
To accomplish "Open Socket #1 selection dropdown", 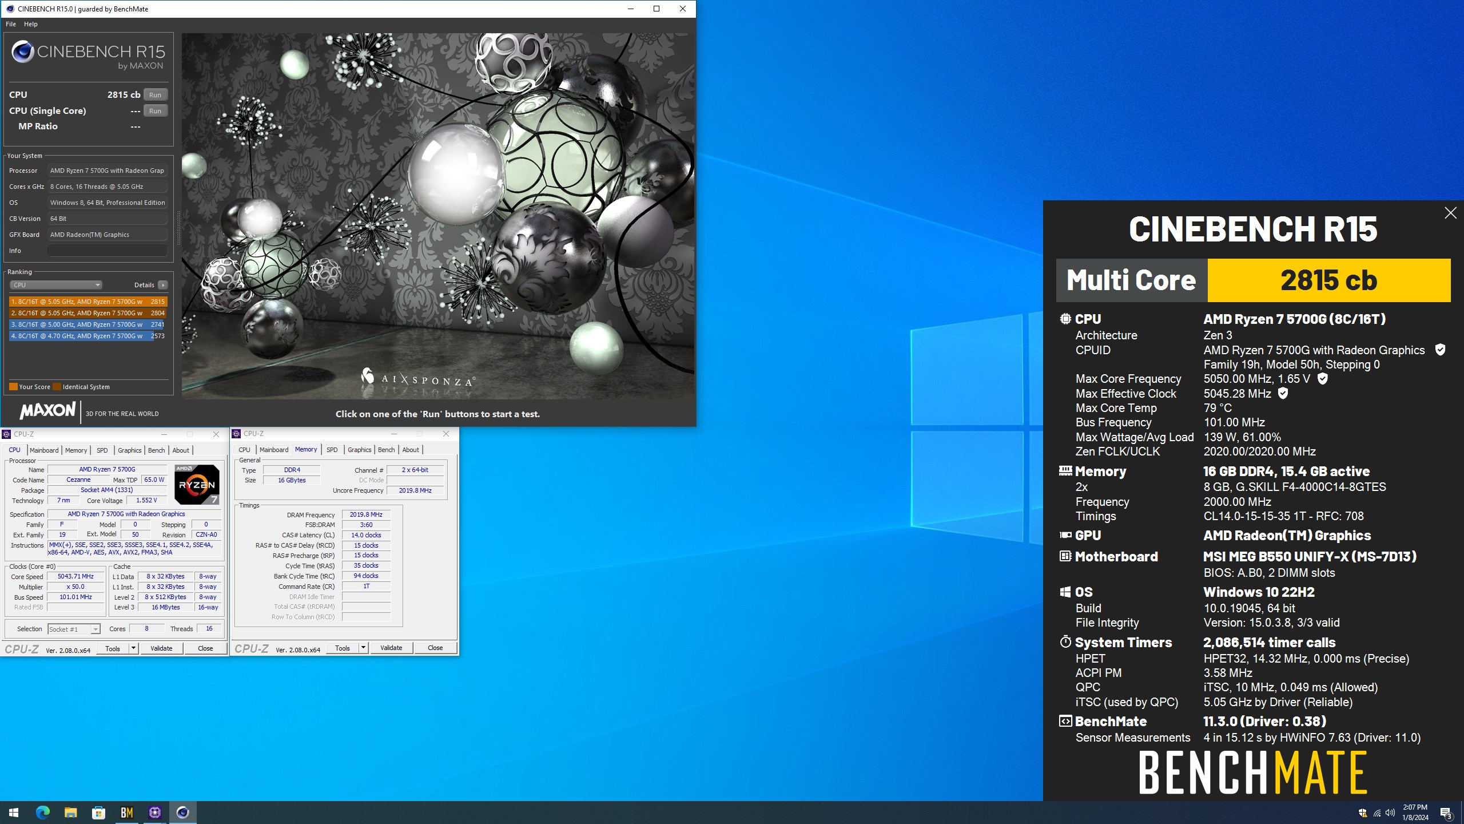I will pos(74,629).
